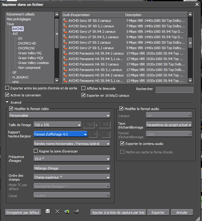202x221 pixels.
Task: Select AVCHD Sony LP 50i 2 canaux exporter
Action: point(125,42)
